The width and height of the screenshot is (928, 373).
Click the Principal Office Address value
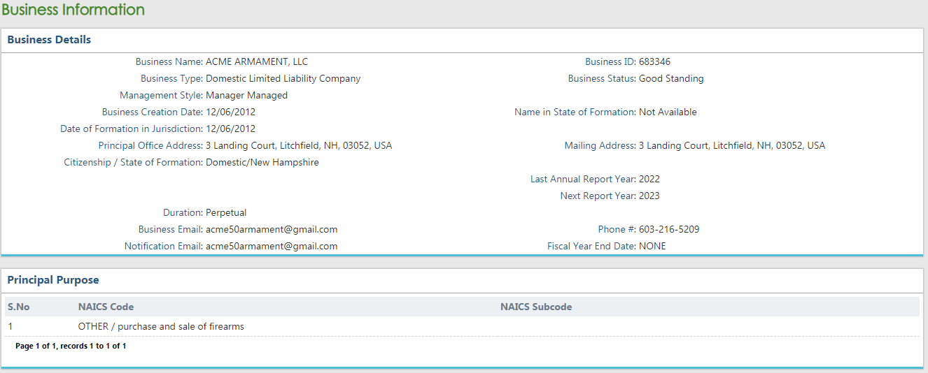299,145
